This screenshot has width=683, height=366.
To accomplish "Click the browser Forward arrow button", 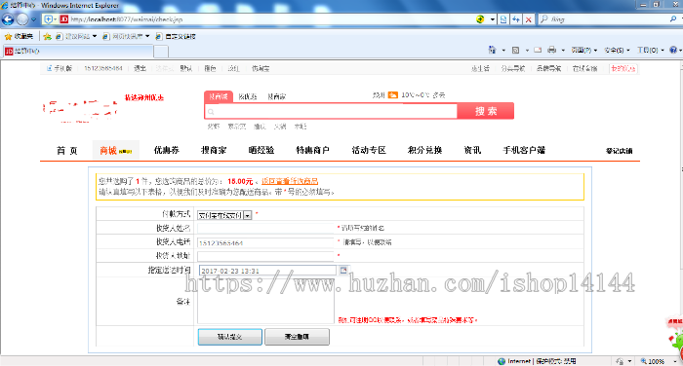I will click(x=22, y=19).
